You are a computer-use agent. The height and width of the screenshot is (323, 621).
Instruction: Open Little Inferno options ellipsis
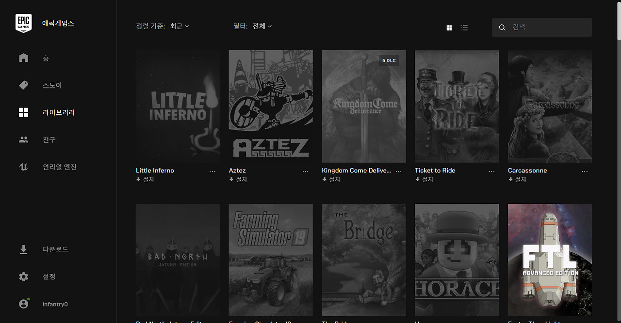point(212,171)
